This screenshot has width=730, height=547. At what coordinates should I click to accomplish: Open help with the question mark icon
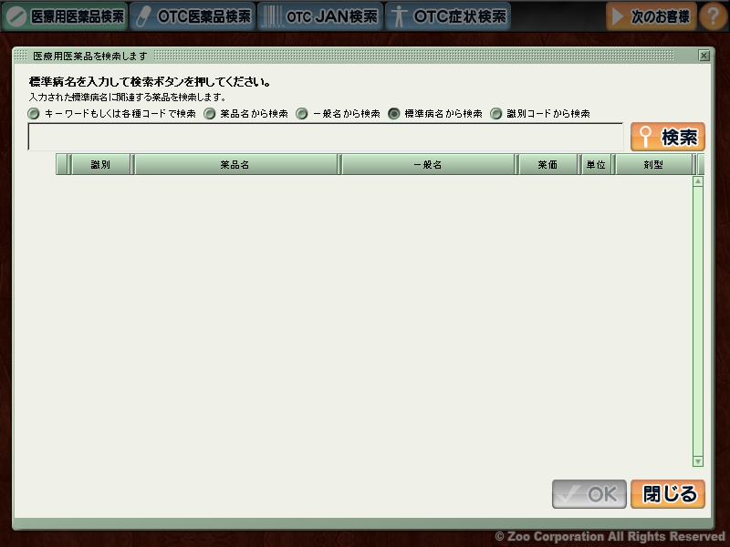tap(713, 16)
